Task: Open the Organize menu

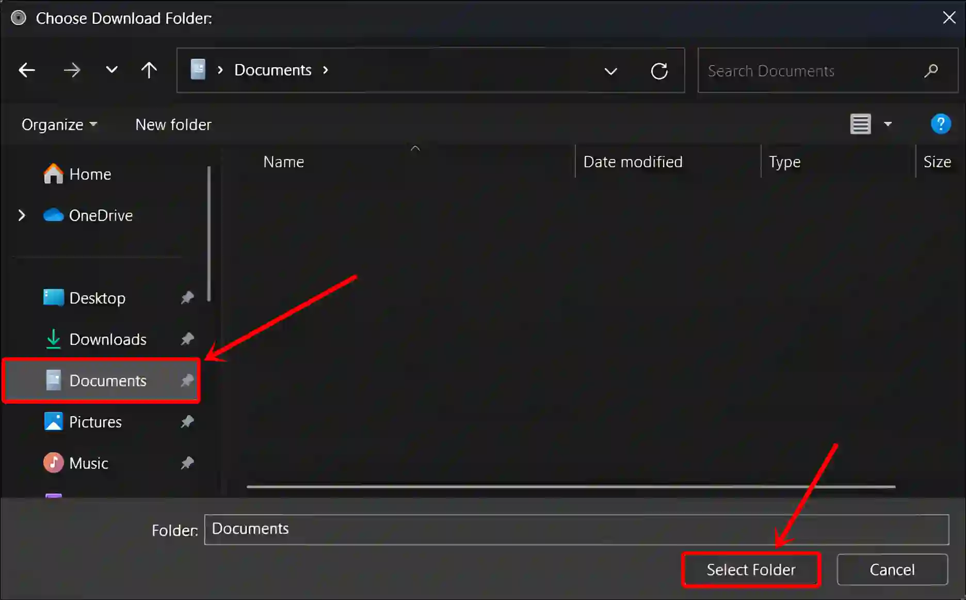Action: [x=59, y=124]
